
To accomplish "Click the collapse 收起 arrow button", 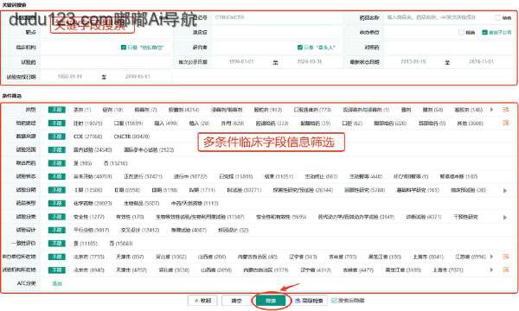I will pyautogui.click(x=202, y=301).
